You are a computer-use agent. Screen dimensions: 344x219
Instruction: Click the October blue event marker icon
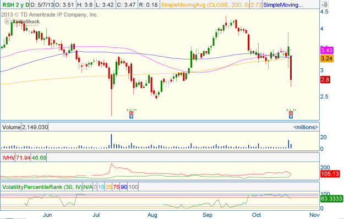pyautogui.click(x=291, y=117)
